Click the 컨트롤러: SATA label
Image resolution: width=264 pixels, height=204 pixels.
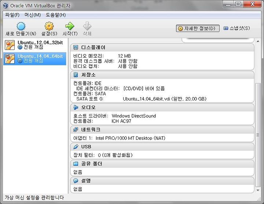[89, 94]
